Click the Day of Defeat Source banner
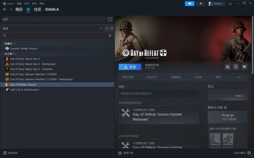This screenshot has height=158, width=254. [183, 39]
